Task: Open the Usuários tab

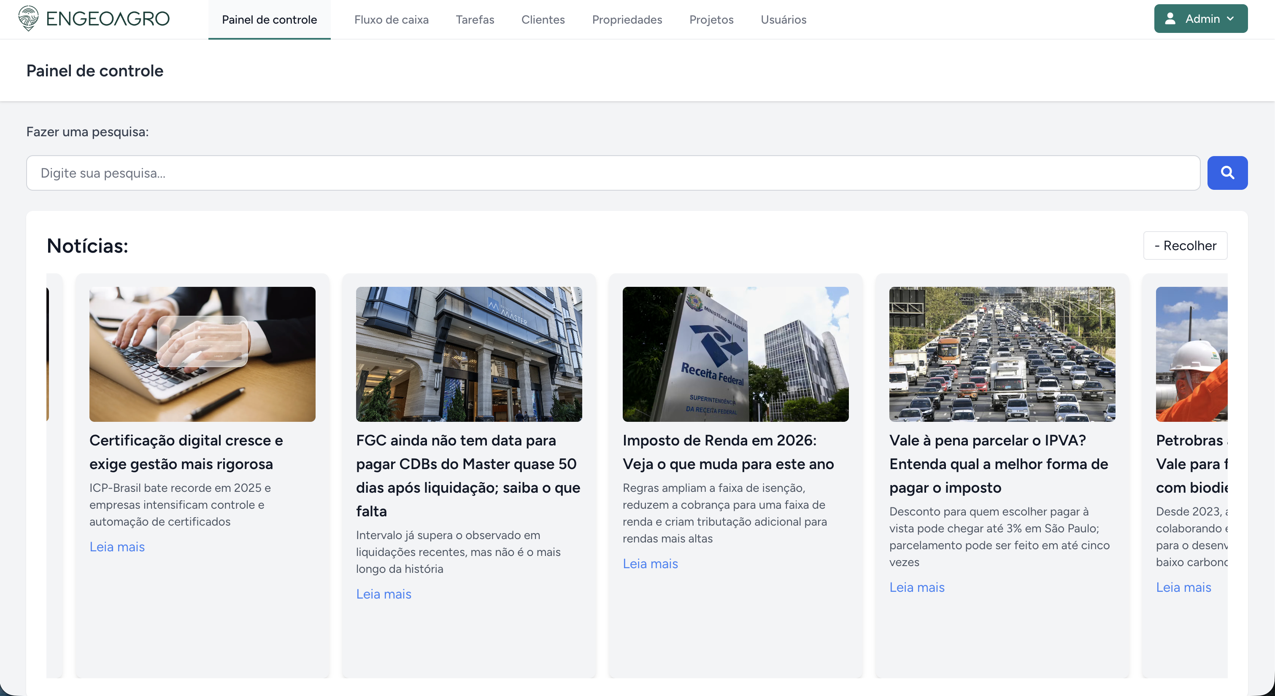Action: (x=783, y=20)
